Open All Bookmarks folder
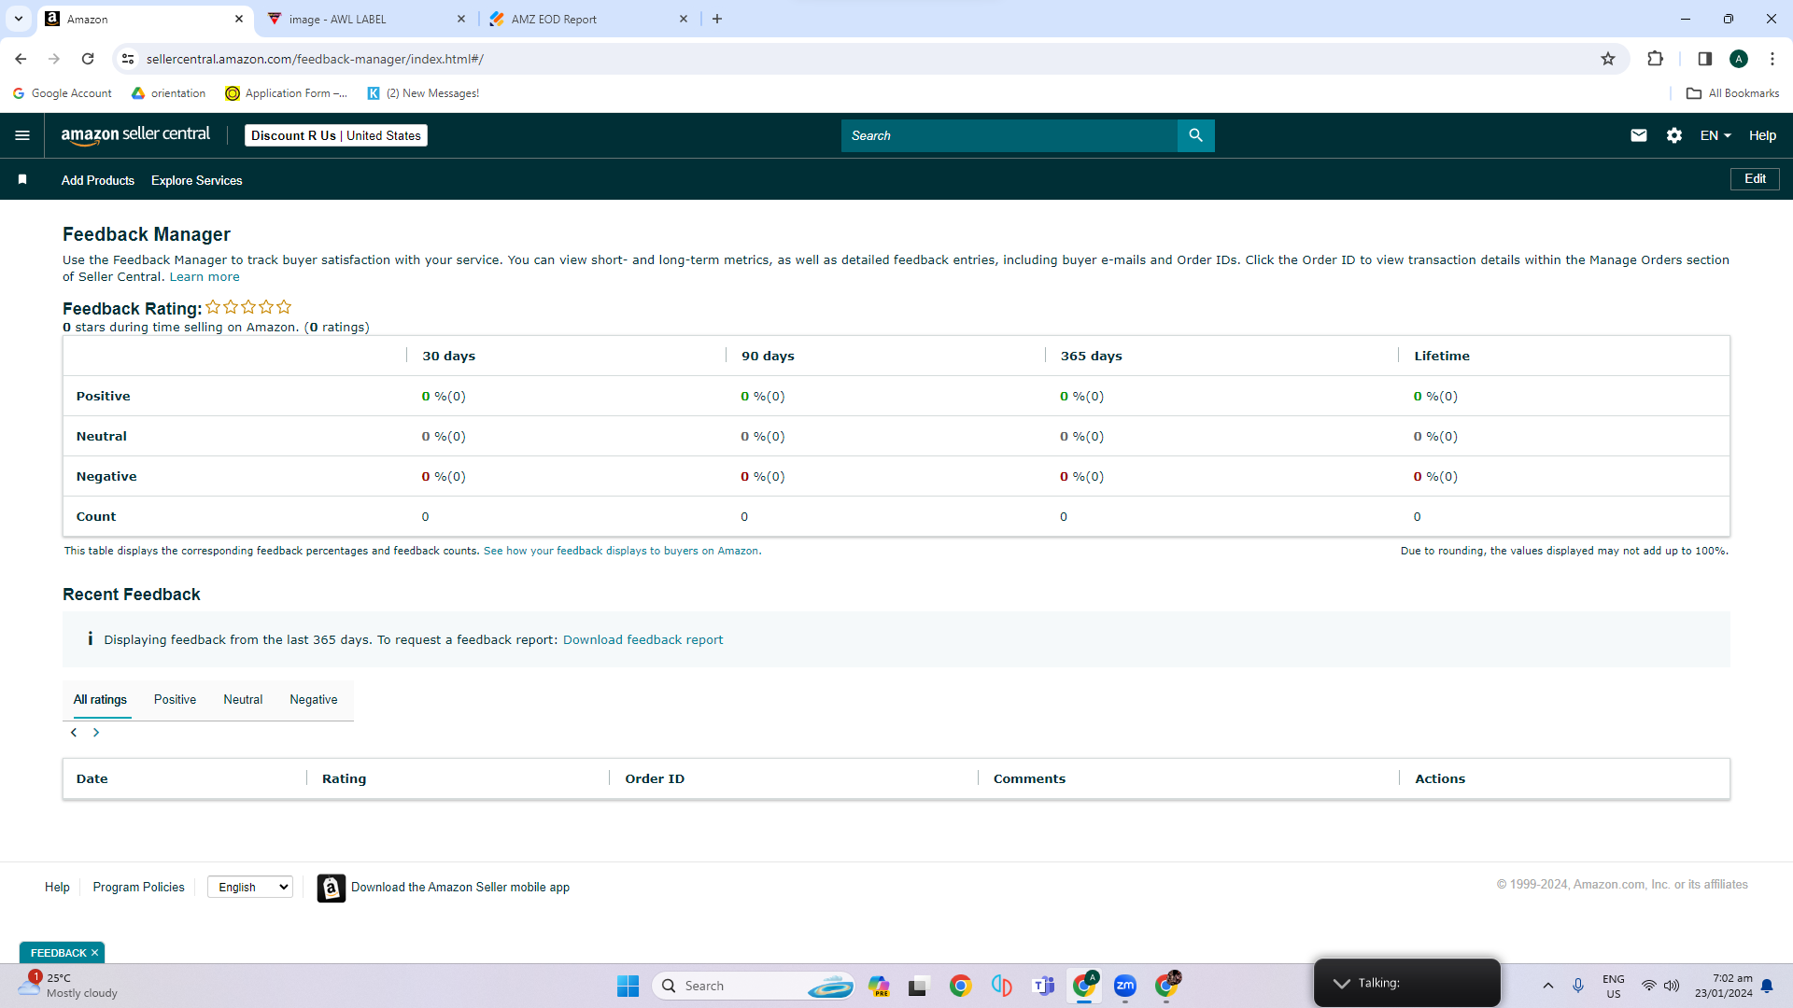The height and width of the screenshot is (1008, 1793). point(1732,93)
